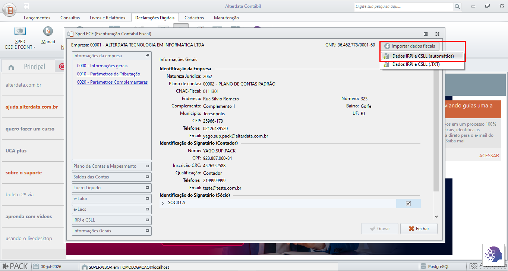Click the search field Digite sua pesquisa aqui
Image resolution: width=508 pixels, height=271 pixels.
click(x=404, y=7)
